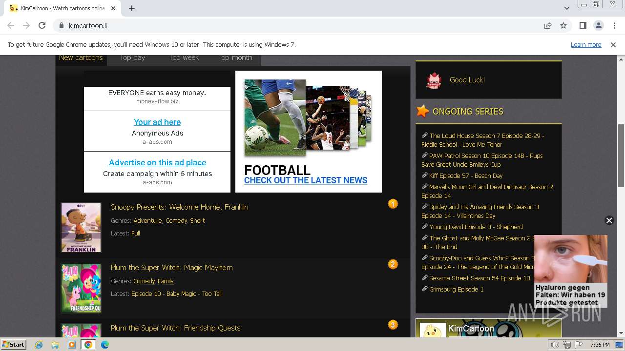
Task: Open the Windows Start menu
Action: pos(14,345)
